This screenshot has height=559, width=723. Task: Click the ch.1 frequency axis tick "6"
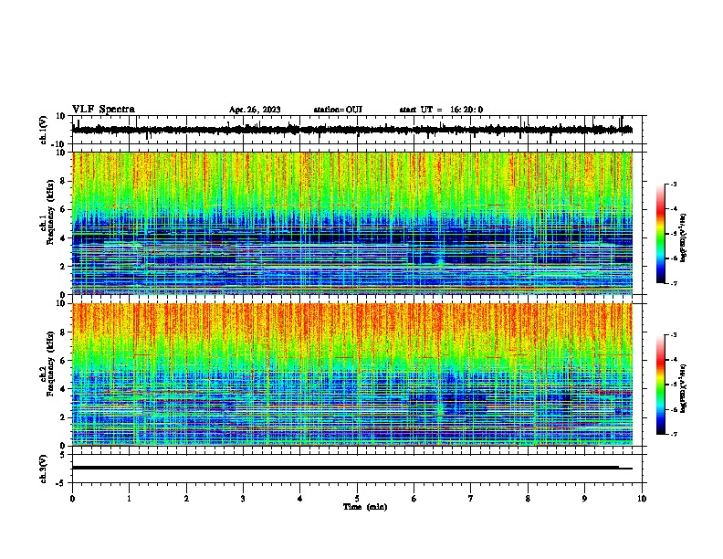(63, 209)
